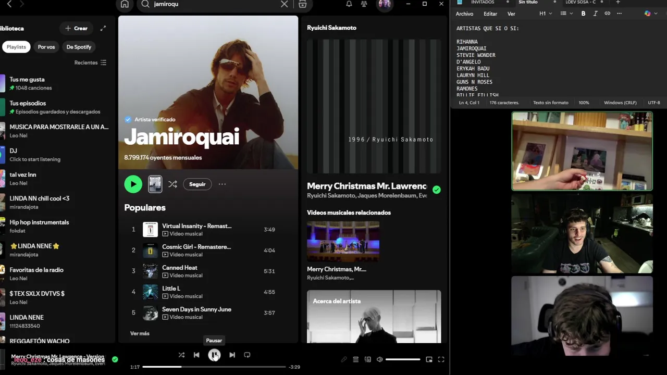Adjust the Spotify volume slider
The width and height of the screenshot is (667, 375).
403,359
